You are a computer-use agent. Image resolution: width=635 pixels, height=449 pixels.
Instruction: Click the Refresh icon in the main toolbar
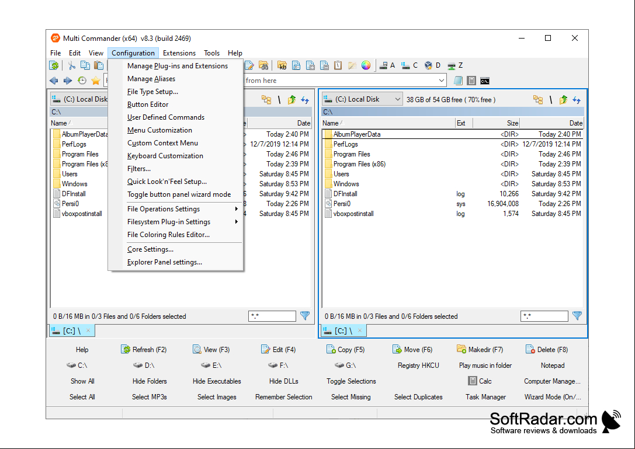click(x=54, y=65)
